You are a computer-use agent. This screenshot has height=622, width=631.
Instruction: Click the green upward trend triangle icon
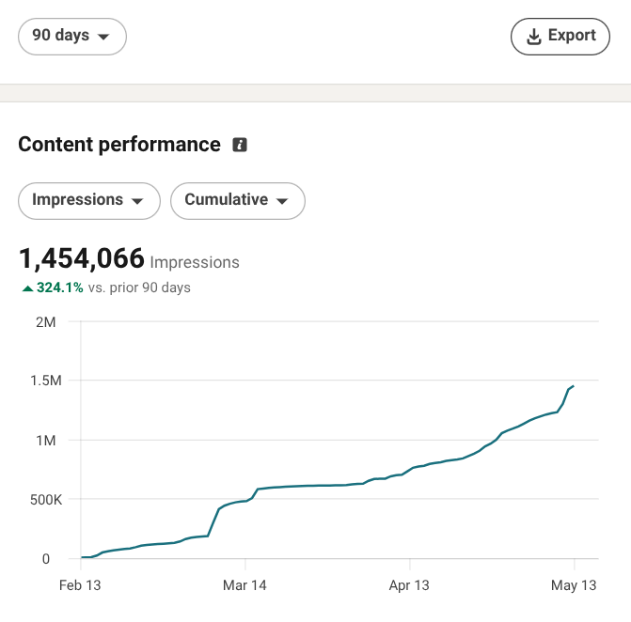click(x=27, y=288)
